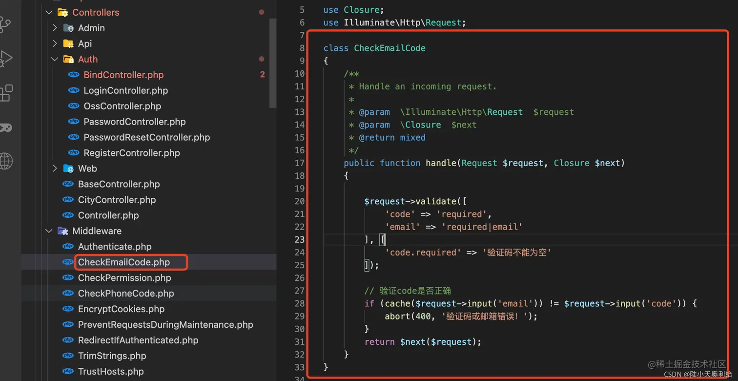Viewport: 738px width, 381px height.
Task: Open LoginController.php file
Action: (x=125, y=90)
